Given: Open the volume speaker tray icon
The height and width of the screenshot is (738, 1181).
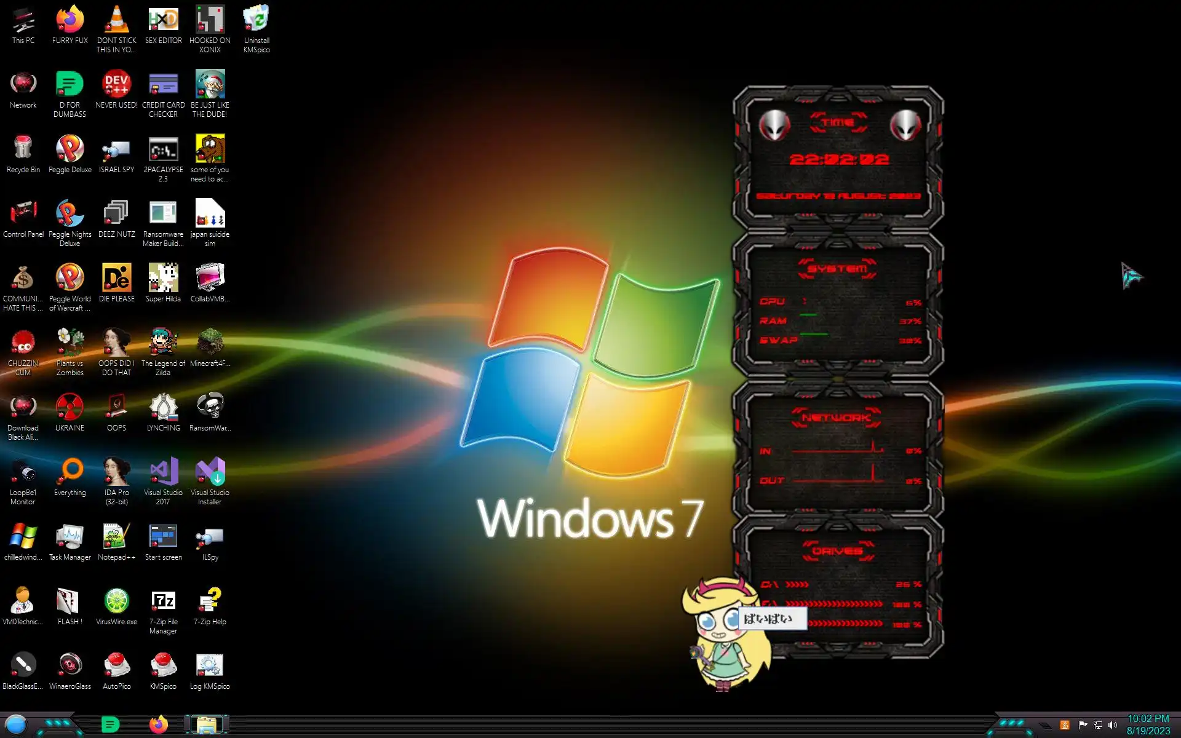Looking at the screenshot, I should click(x=1113, y=725).
